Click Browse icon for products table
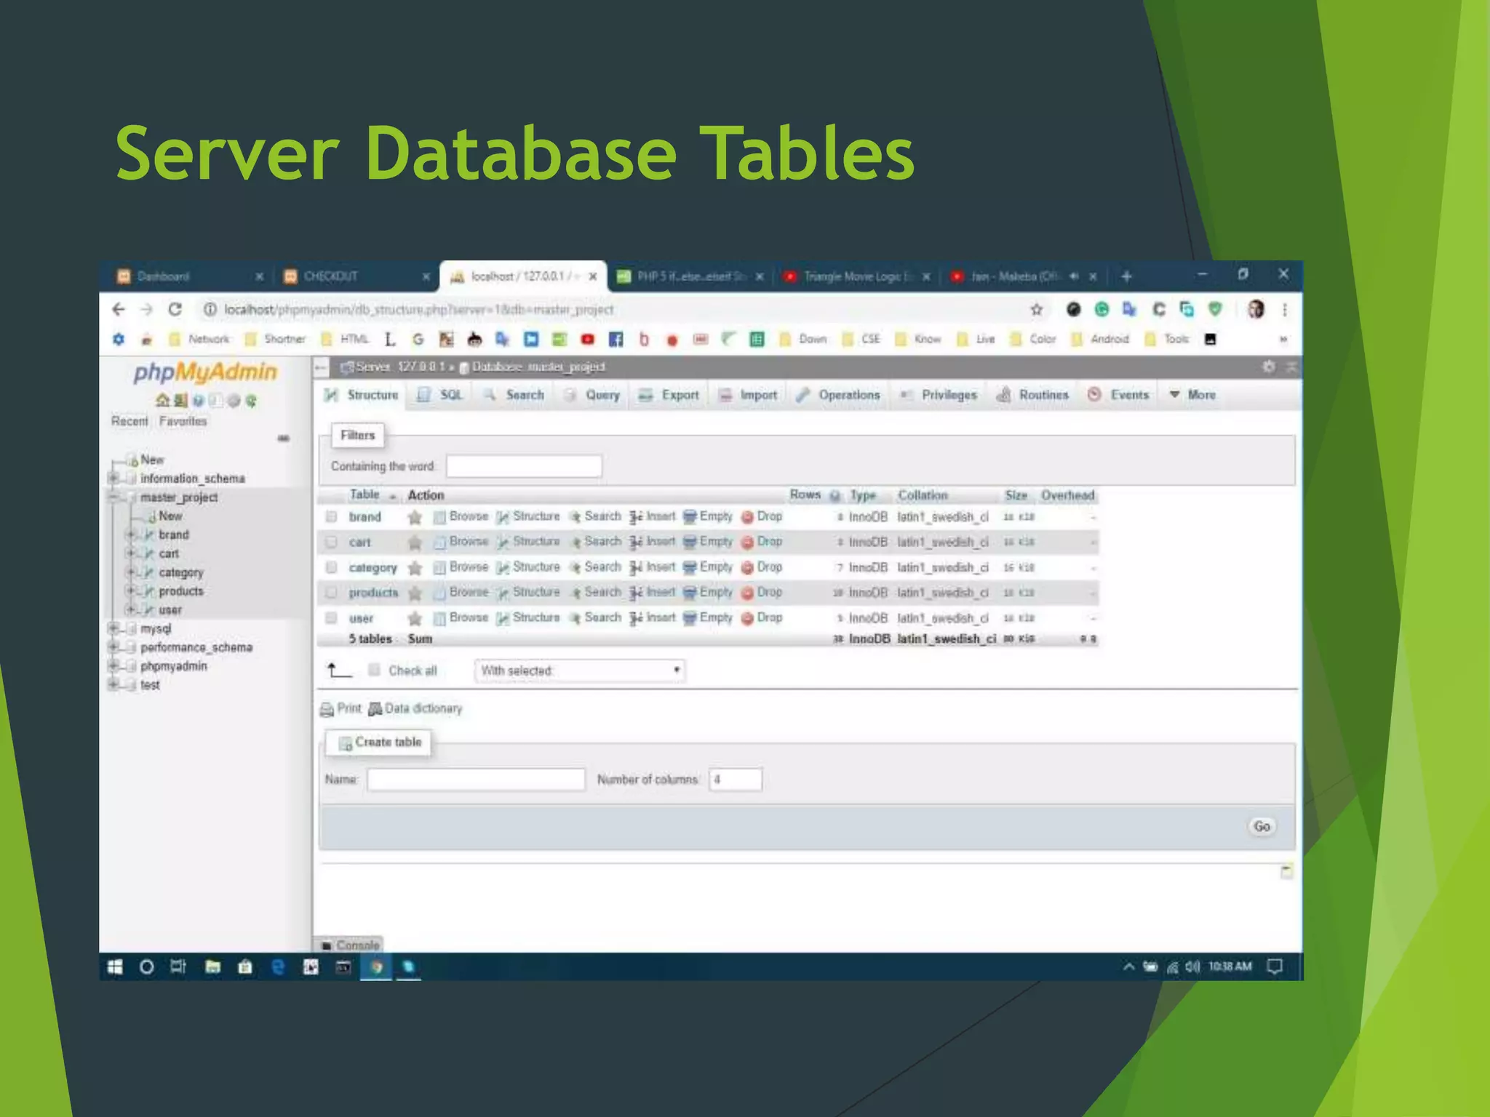 click(x=439, y=593)
